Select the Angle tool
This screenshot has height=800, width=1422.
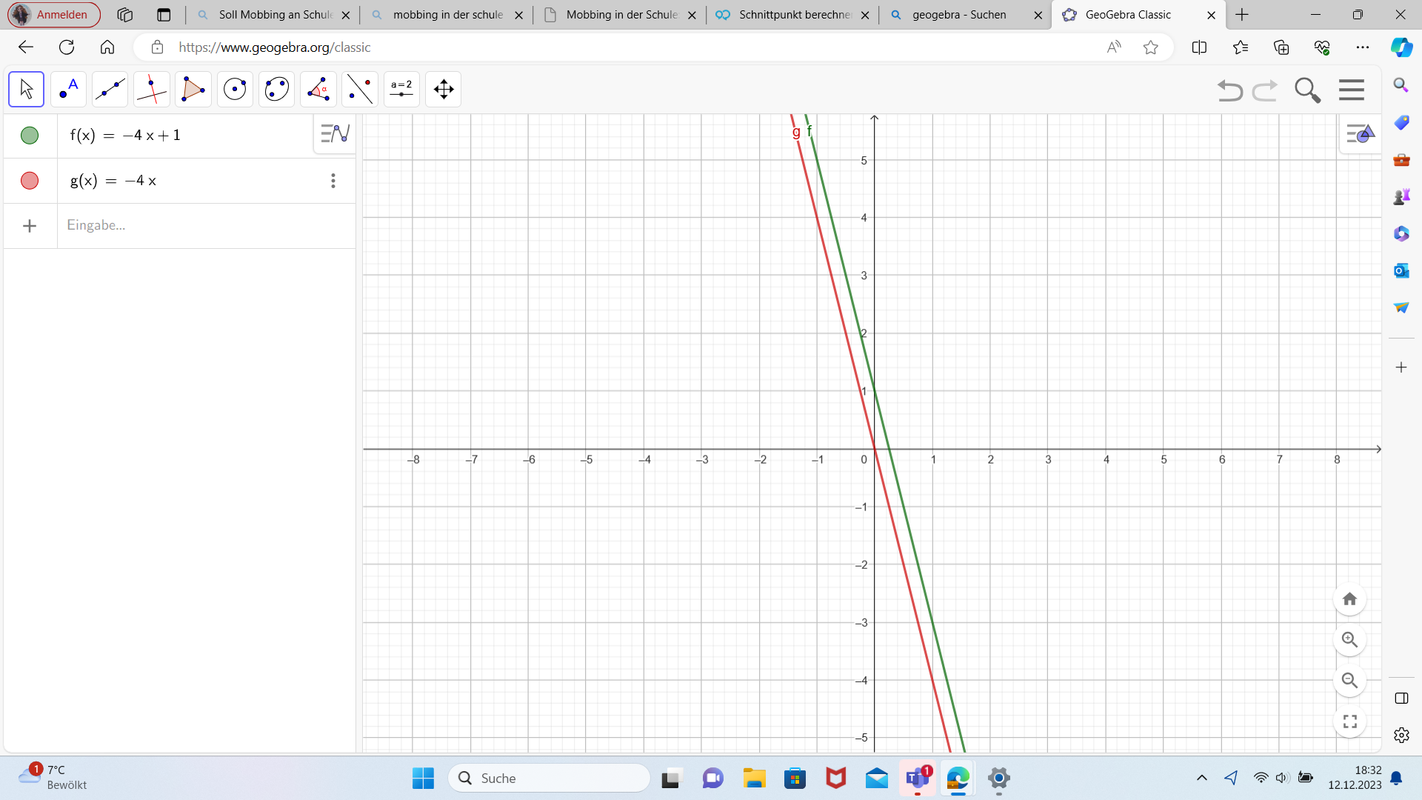coord(318,90)
